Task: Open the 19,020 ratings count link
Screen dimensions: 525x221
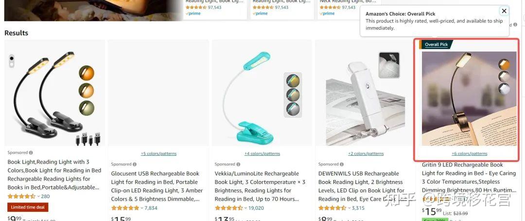Action: 256,208
